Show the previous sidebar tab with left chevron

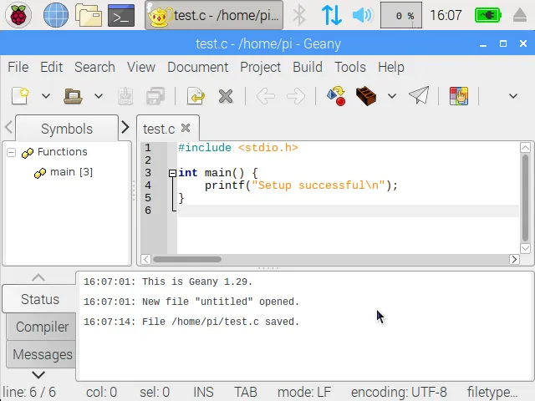point(9,127)
